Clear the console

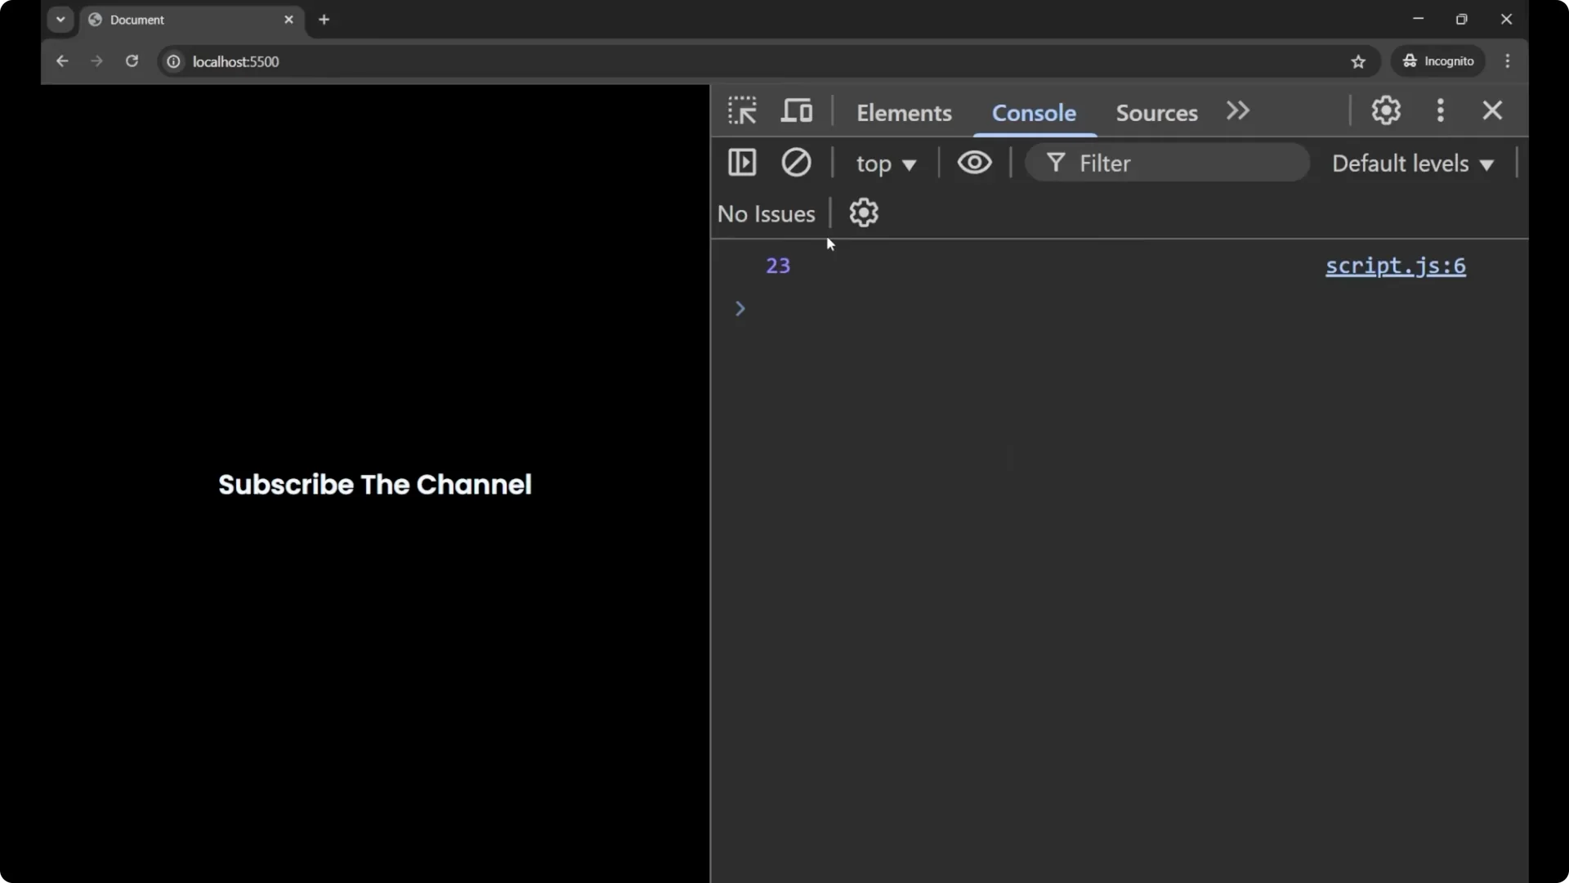point(797,163)
